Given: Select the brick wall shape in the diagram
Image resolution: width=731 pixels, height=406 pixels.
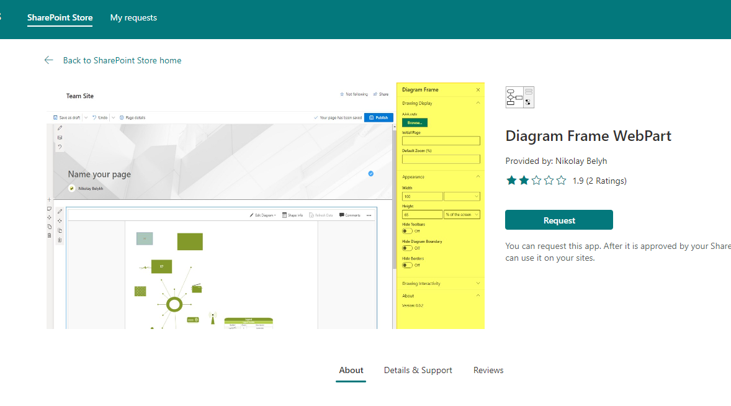Looking at the screenshot, I should (x=140, y=291).
